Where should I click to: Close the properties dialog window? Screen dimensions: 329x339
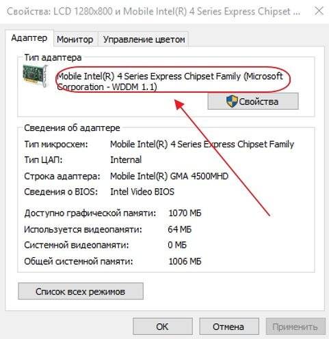click(x=319, y=11)
